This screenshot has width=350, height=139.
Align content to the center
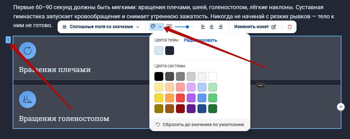pos(212,27)
